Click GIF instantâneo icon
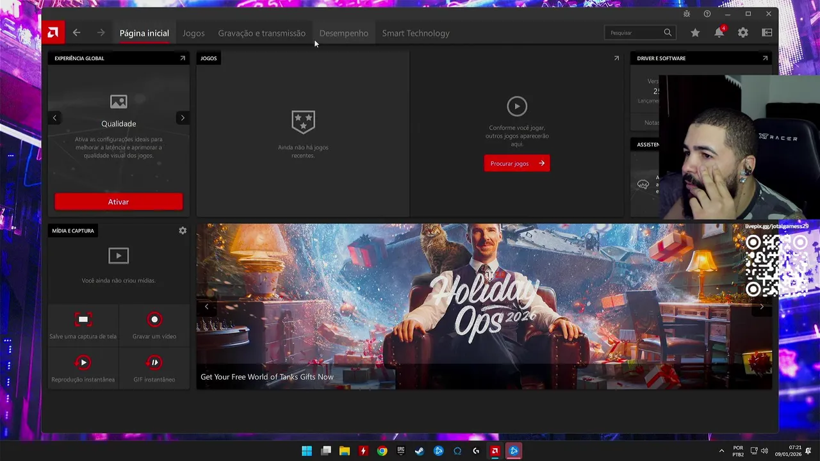 [154, 363]
